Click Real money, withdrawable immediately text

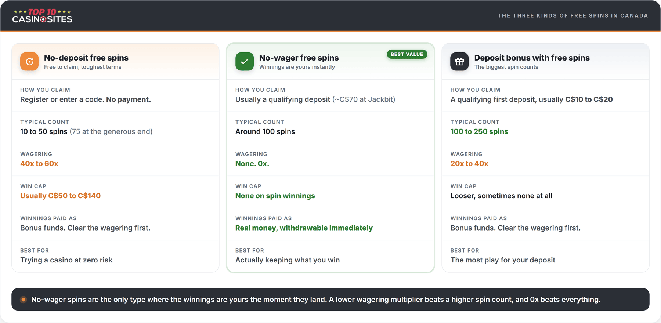[304, 228]
